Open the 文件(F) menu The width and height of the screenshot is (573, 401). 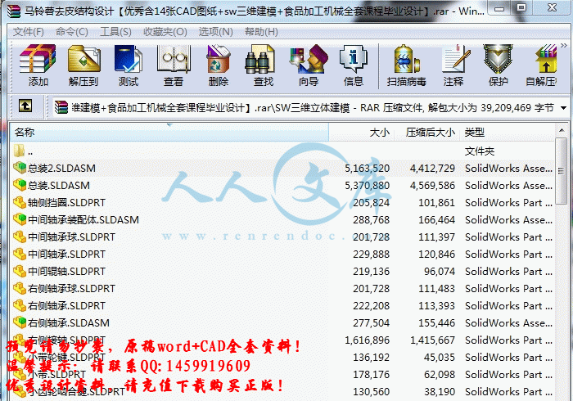tap(28, 32)
